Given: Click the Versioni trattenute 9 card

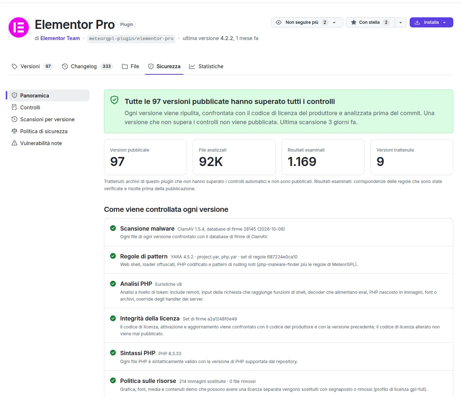Looking at the screenshot, I should (x=412, y=157).
